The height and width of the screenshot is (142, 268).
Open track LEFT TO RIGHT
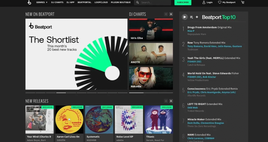[205, 104]
